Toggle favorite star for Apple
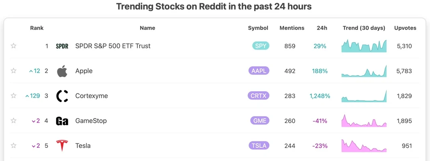This screenshot has width=430, height=161. (x=14, y=71)
